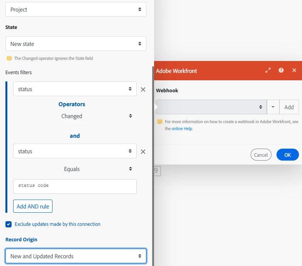Click the Add webhook button
This screenshot has width=302, height=266.
pyautogui.click(x=289, y=107)
